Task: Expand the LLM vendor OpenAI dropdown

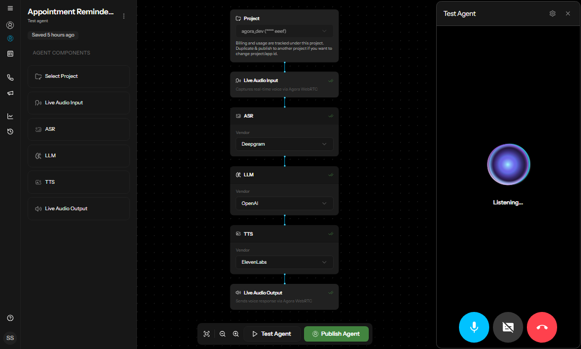Action: pos(284,203)
